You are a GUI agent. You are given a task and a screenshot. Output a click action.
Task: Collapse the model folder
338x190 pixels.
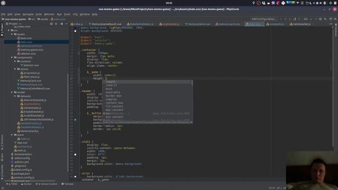click(12, 92)
